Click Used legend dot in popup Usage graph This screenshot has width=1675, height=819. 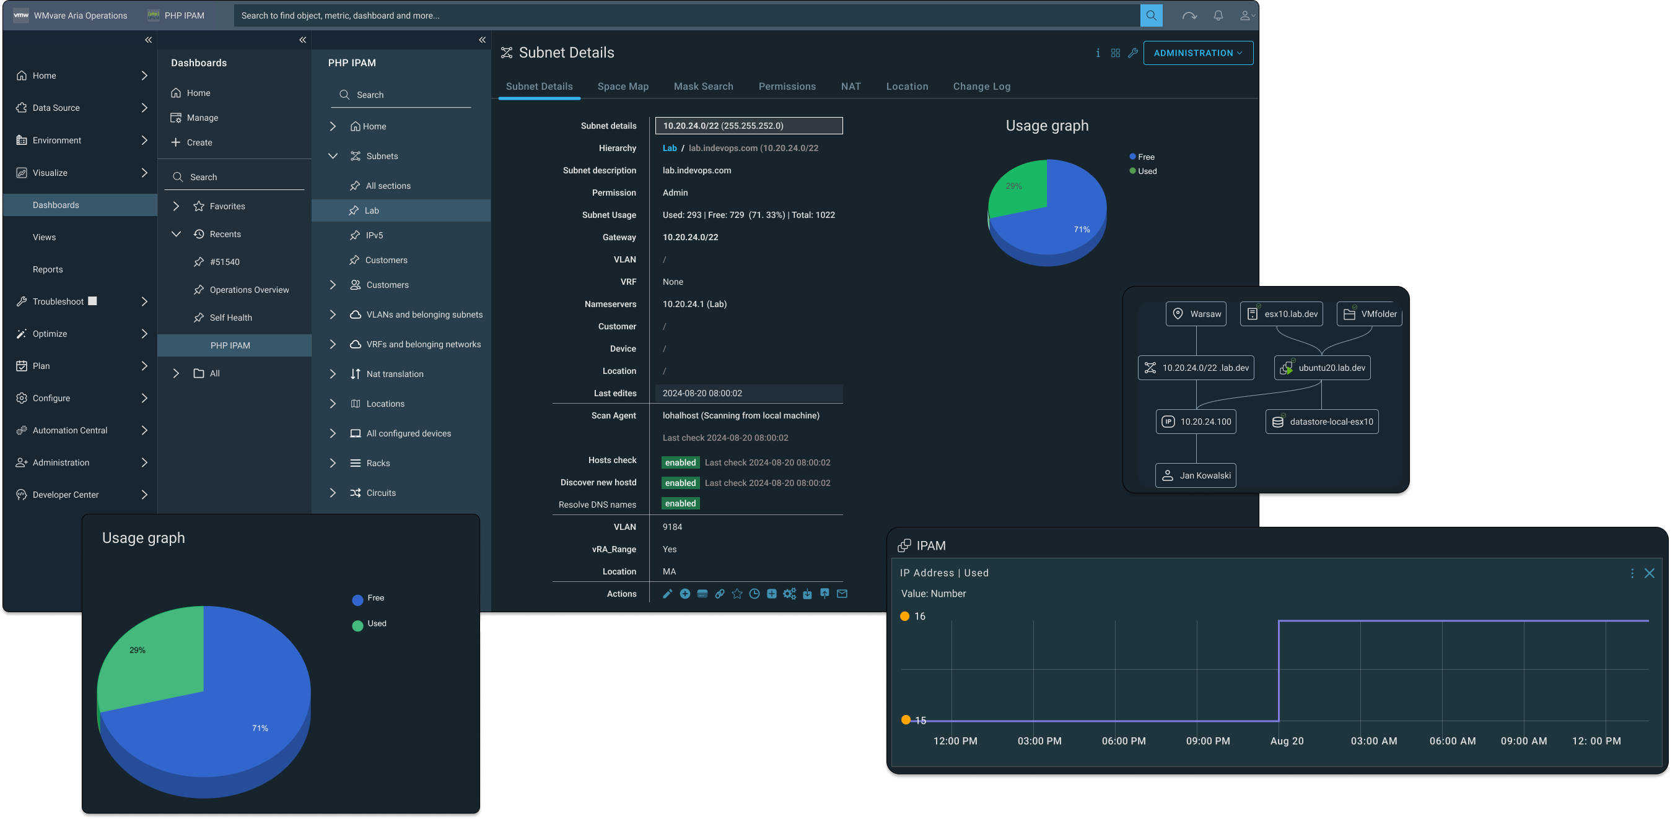357,626
